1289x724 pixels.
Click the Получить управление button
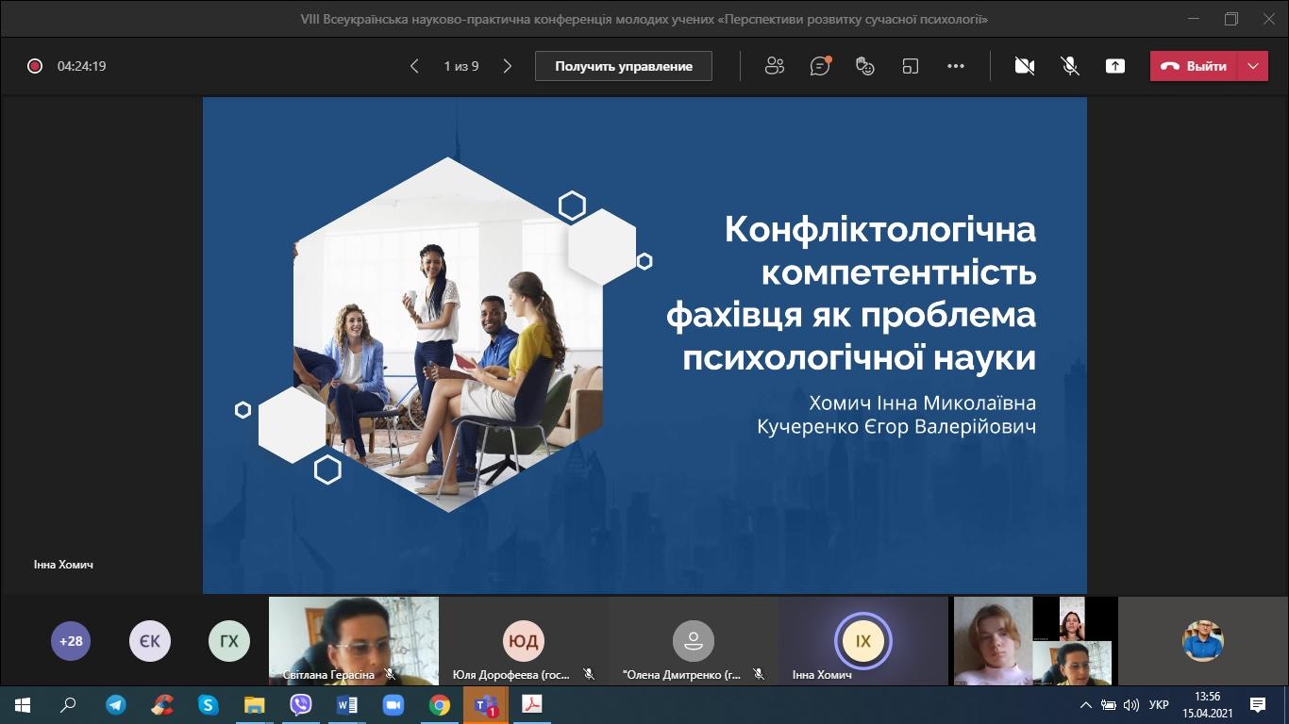(624, 66)
